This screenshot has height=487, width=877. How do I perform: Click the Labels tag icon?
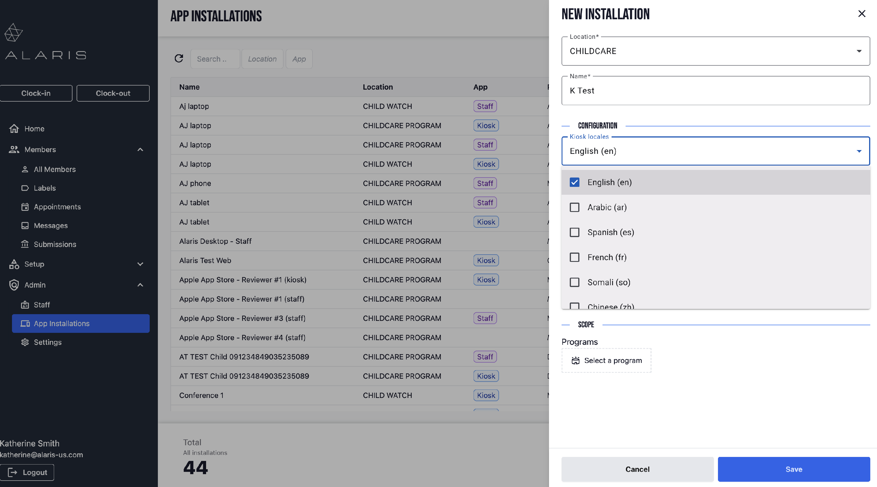pyautogui.click(x=25, y=188)
